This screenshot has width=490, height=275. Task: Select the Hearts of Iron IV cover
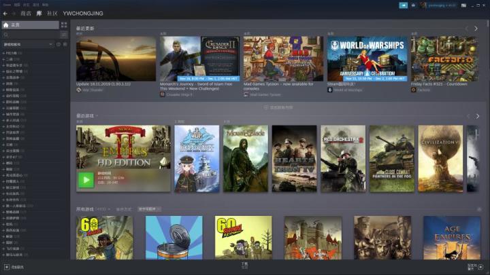click(295, 158)
